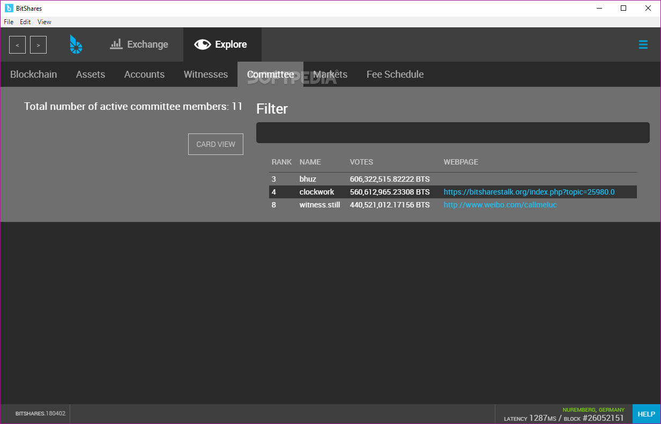Viewport: 661px width, 424px height.
Task: Click the WEBPAGE column header
Action: point(461,162)
